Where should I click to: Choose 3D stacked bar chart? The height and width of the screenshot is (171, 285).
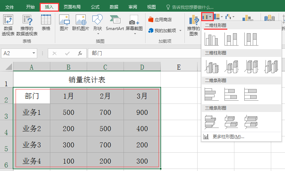coord(231,122)
